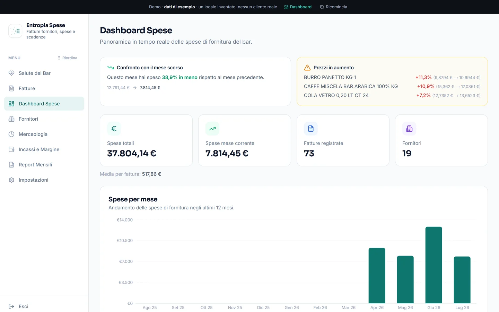Click the Dashboard Spese page title
Viewport: 499px width, 312px height.
pos(136,31)
